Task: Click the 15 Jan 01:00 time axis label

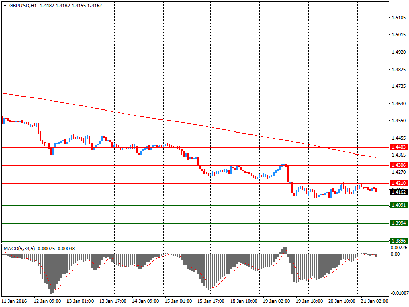Action: coord(178,301)
